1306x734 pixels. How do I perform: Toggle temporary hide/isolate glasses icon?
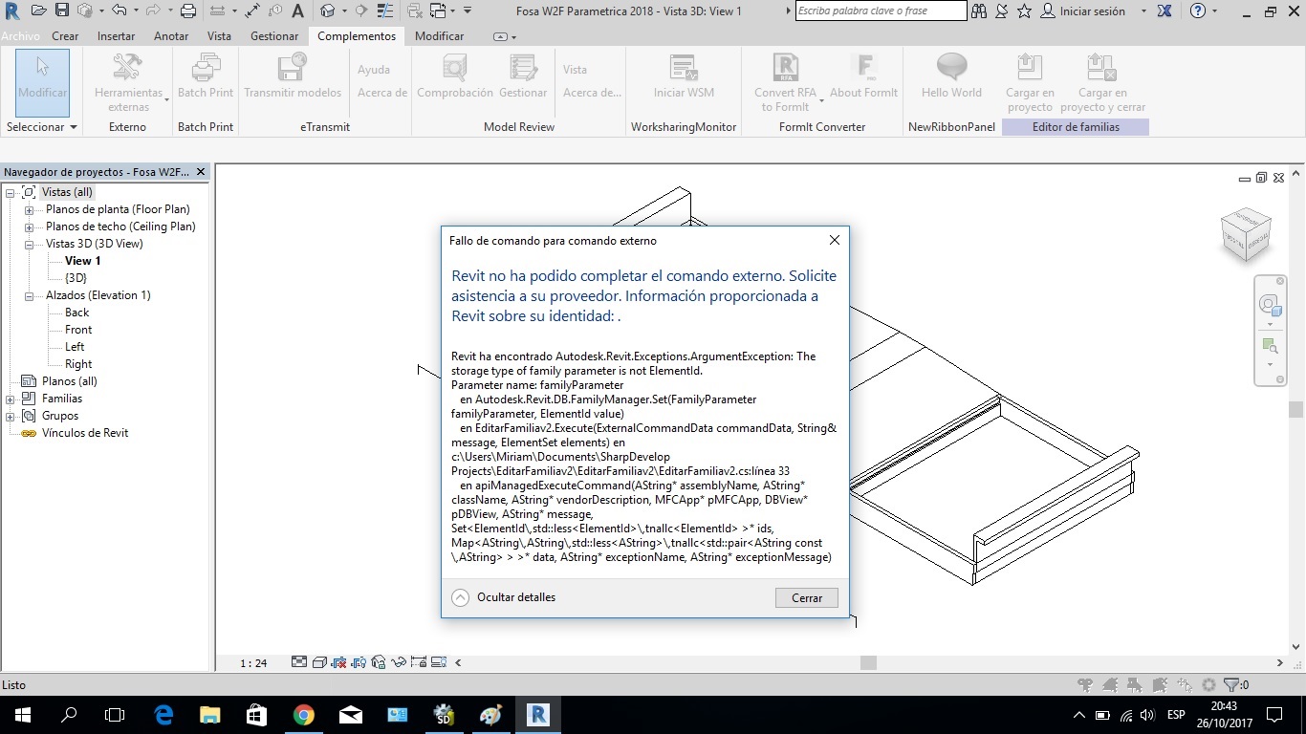tap(399, 661)
